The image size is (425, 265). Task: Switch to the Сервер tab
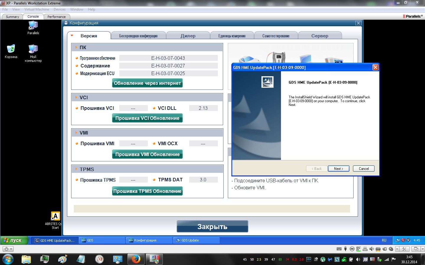[320, 36]
